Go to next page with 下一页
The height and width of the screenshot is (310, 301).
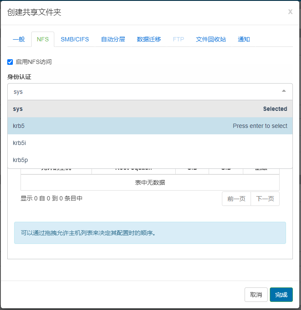click(x=265, y=199)
